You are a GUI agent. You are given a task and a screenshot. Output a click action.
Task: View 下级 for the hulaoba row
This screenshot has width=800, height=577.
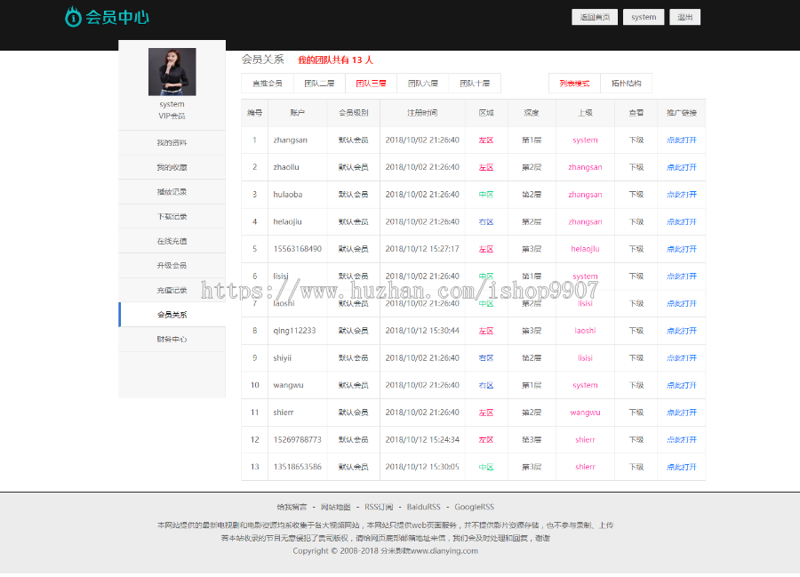pos(636,195)
